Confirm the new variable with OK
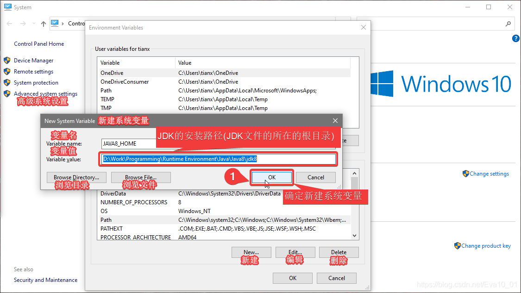The height and width of the screenshot is (293, 521). click(272, 177)
